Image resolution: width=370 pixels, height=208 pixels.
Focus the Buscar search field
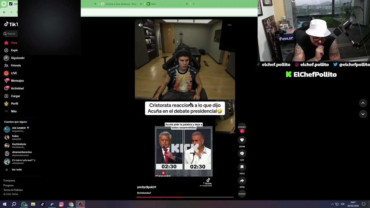point(11,34)
